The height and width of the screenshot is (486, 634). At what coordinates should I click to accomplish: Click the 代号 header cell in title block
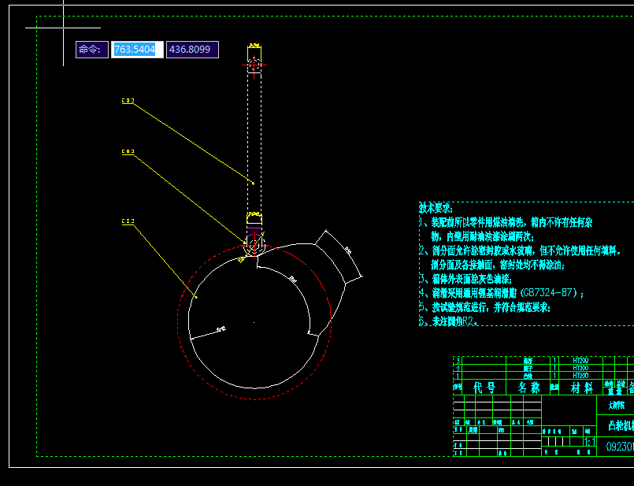click(x=484, y=388)
